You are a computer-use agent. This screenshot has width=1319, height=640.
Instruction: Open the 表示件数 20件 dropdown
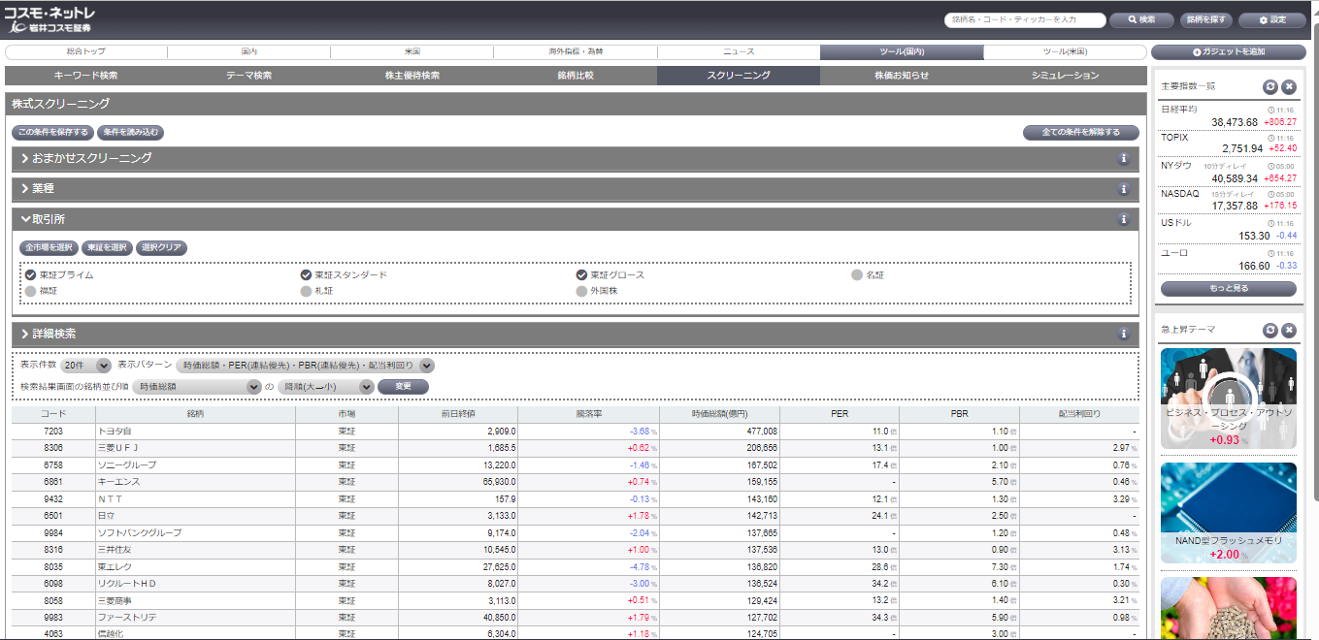[85, 366]
